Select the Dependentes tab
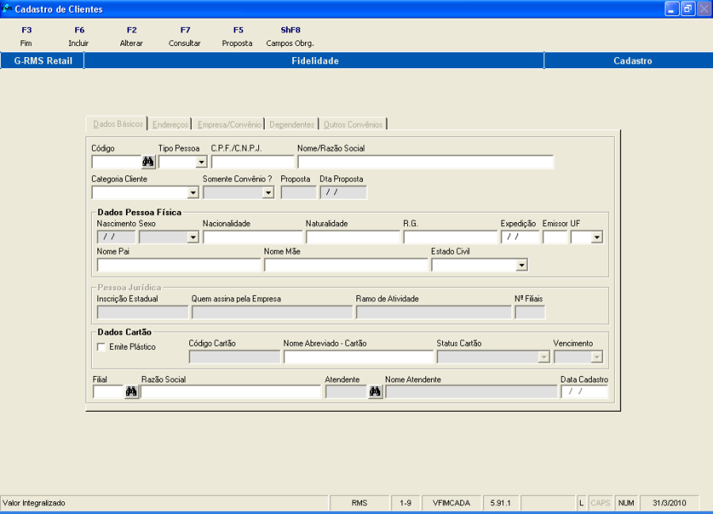The image size is (713, 514). (x=292, y=125)
